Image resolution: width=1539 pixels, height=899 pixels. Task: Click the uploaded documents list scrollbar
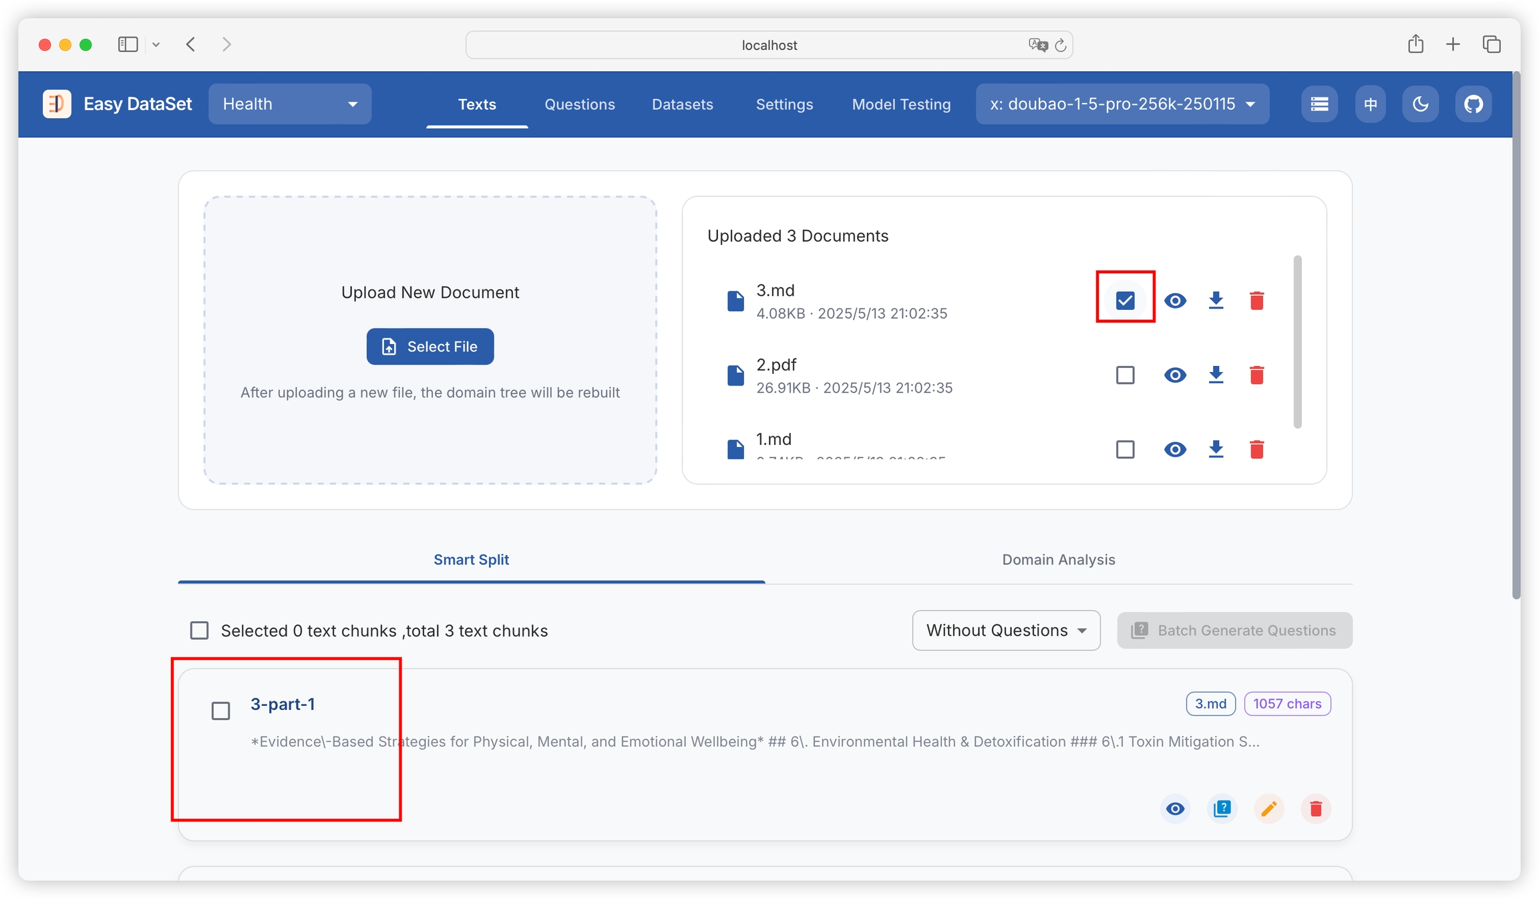click(1297, 341)
